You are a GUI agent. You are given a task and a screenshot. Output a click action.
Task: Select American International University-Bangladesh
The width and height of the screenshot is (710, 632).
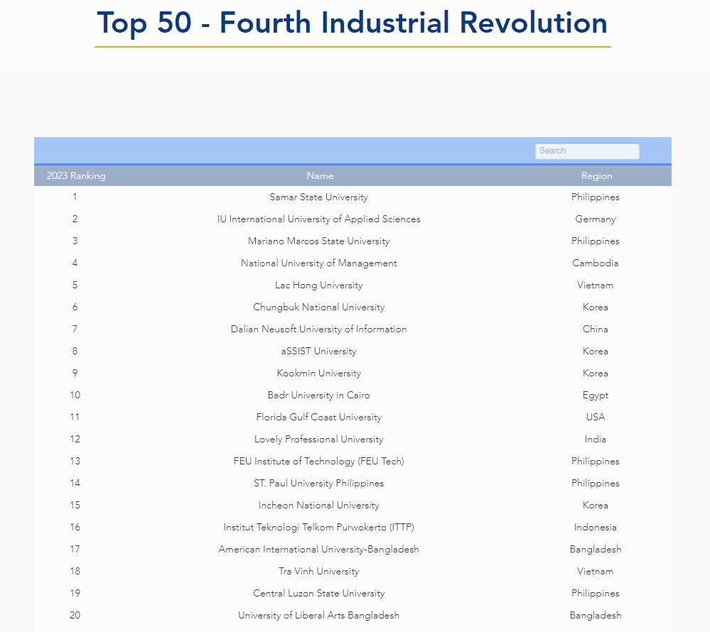[x=318, y=550]
